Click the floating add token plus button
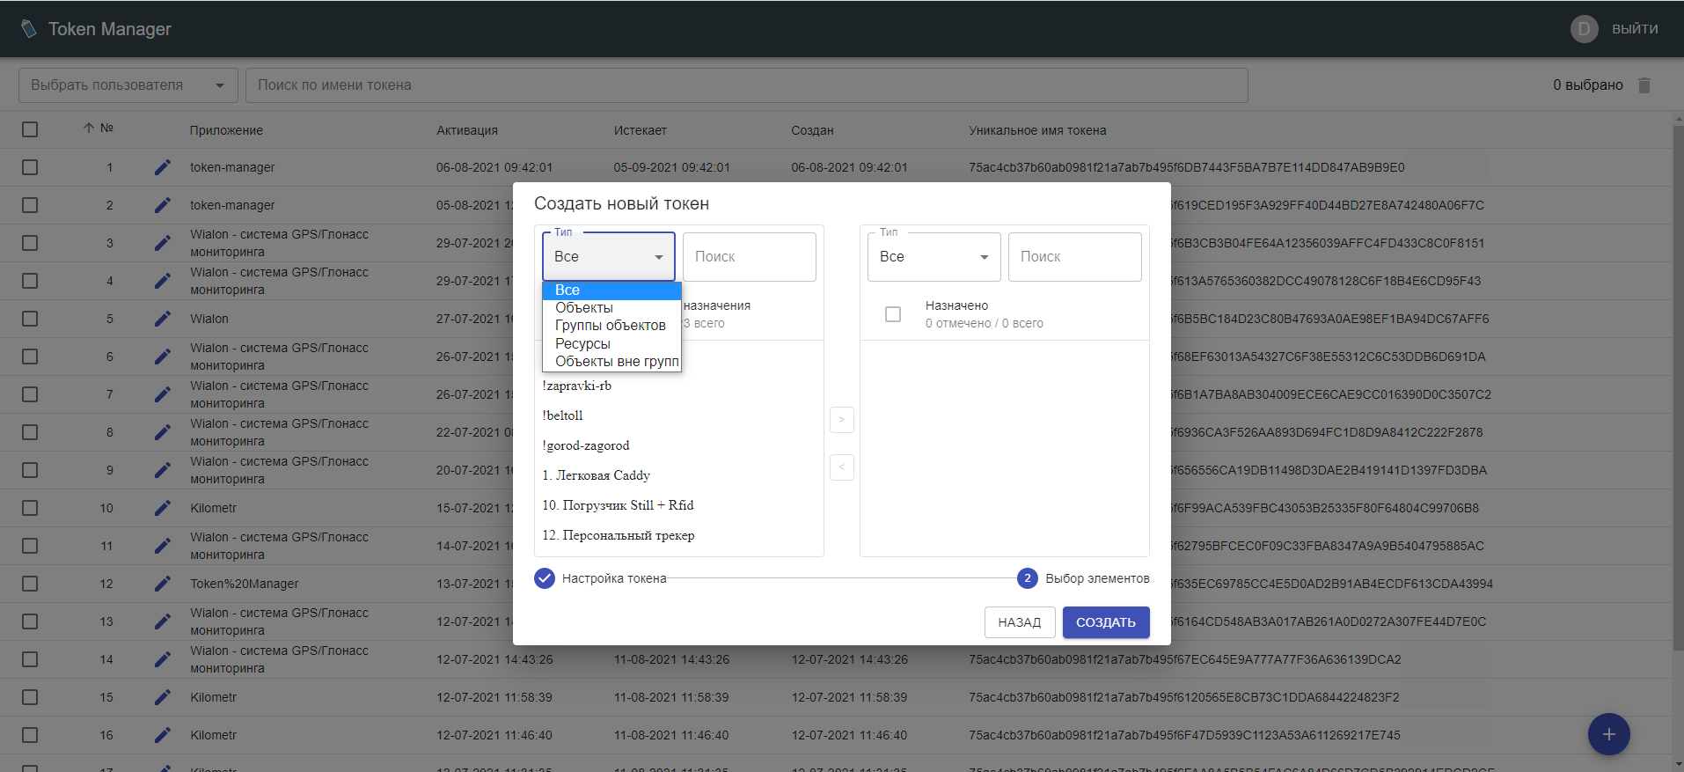This screenshot has width=1684, height=772. [1608, 734]
